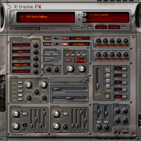Viewport: 141px width, 141px height.
Task: Click the A to B vocoding button
Action: click(48, 55)
